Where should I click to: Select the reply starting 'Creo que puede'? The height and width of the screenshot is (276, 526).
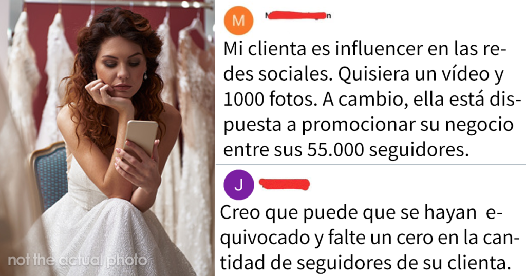pyautogui.click(x=368, y=238)
